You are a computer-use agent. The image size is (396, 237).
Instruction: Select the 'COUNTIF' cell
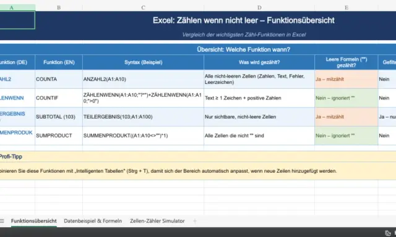pos(59,98)
